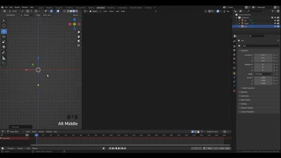Hide the Plane object in viewport
Viewport: 281px width, 158px height.
coord(275,23)
